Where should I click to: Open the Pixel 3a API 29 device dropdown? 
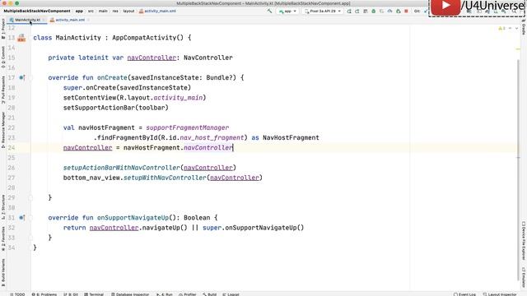pos(323,11)
